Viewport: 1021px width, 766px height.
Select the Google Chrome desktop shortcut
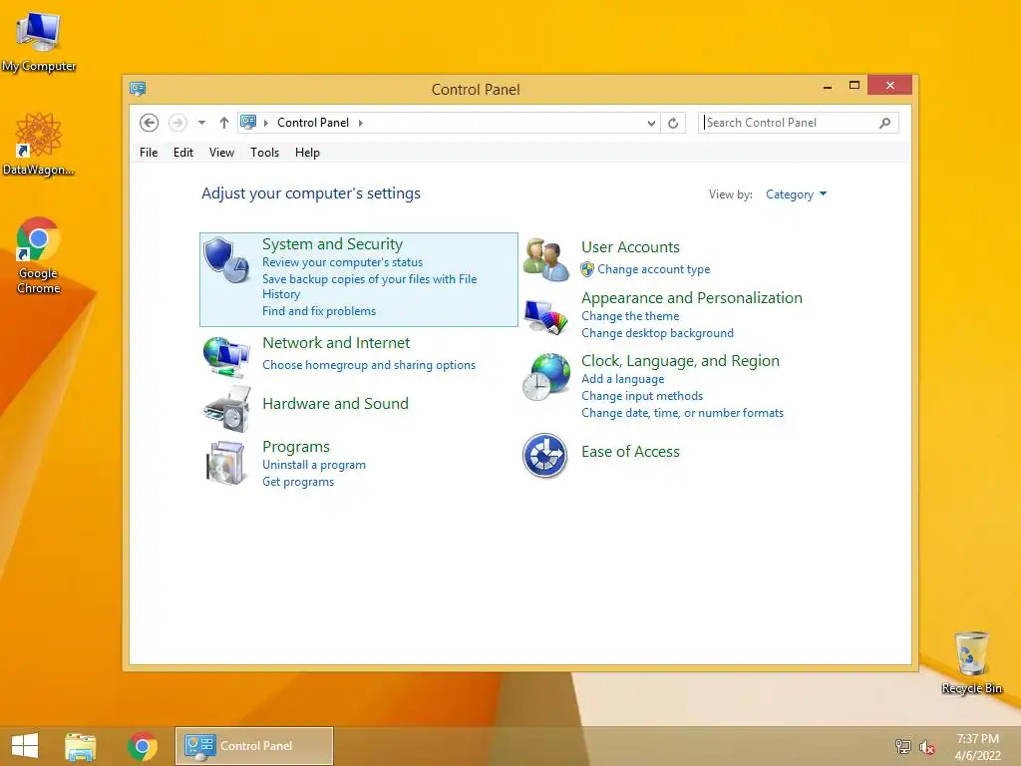click(39, 255)
